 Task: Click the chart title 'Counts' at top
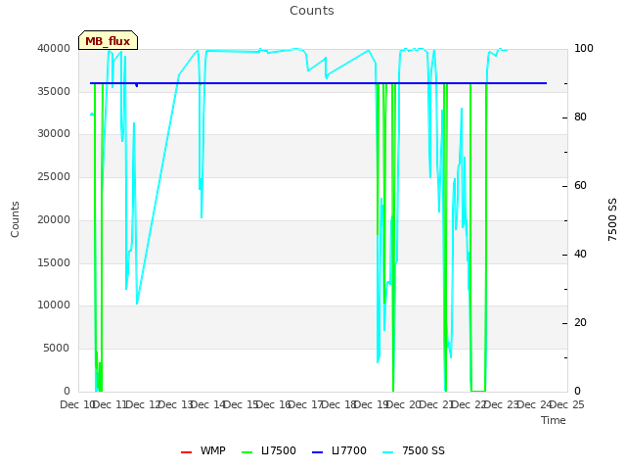coord(312,11)
